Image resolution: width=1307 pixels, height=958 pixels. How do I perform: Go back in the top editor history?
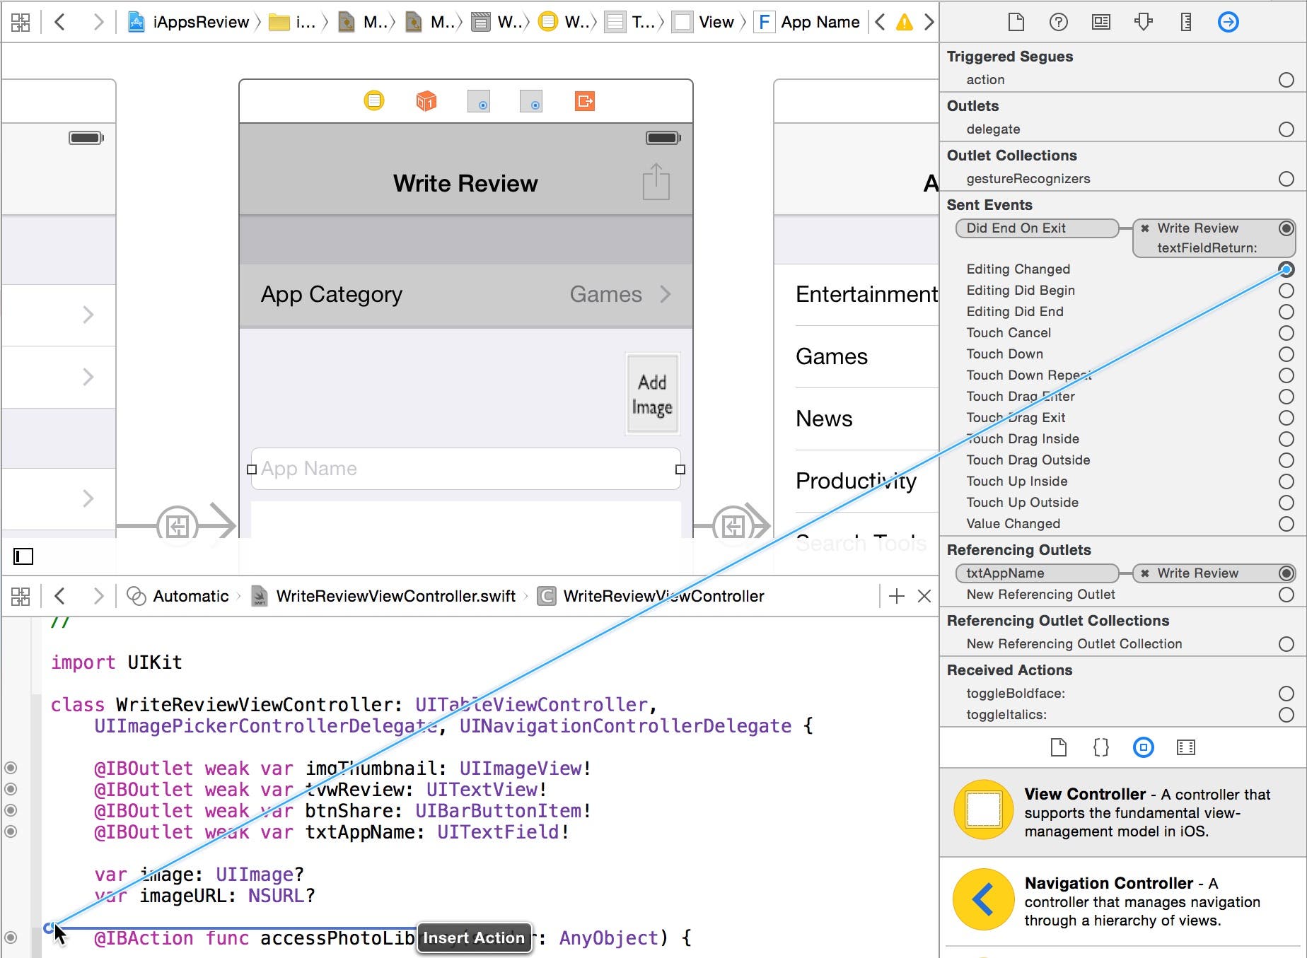click(x=60, y=22)
